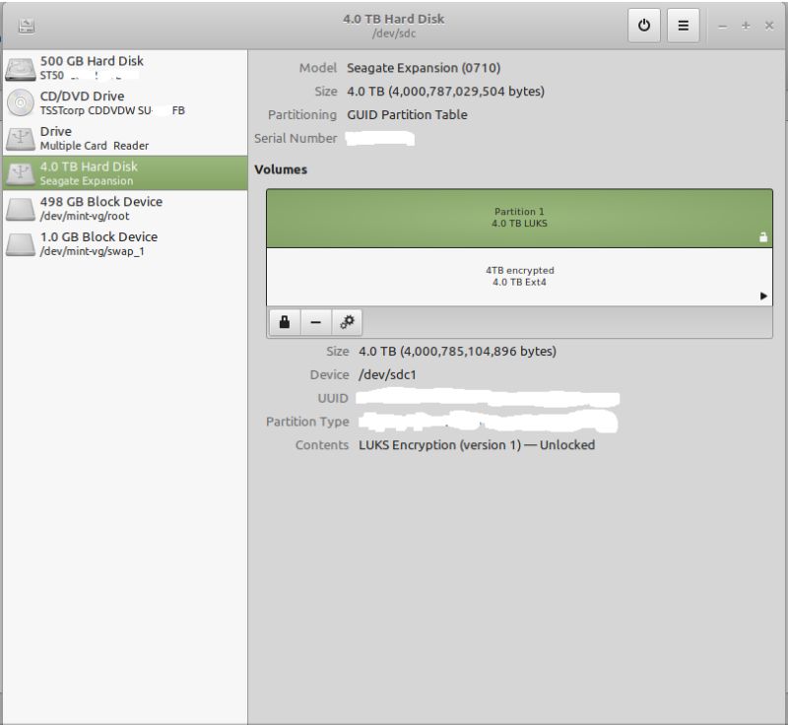The height and width of the screenshot is (725, 788).
Task: Select the Multiple Card Reader drive entry
Action: tap(118, 137)
